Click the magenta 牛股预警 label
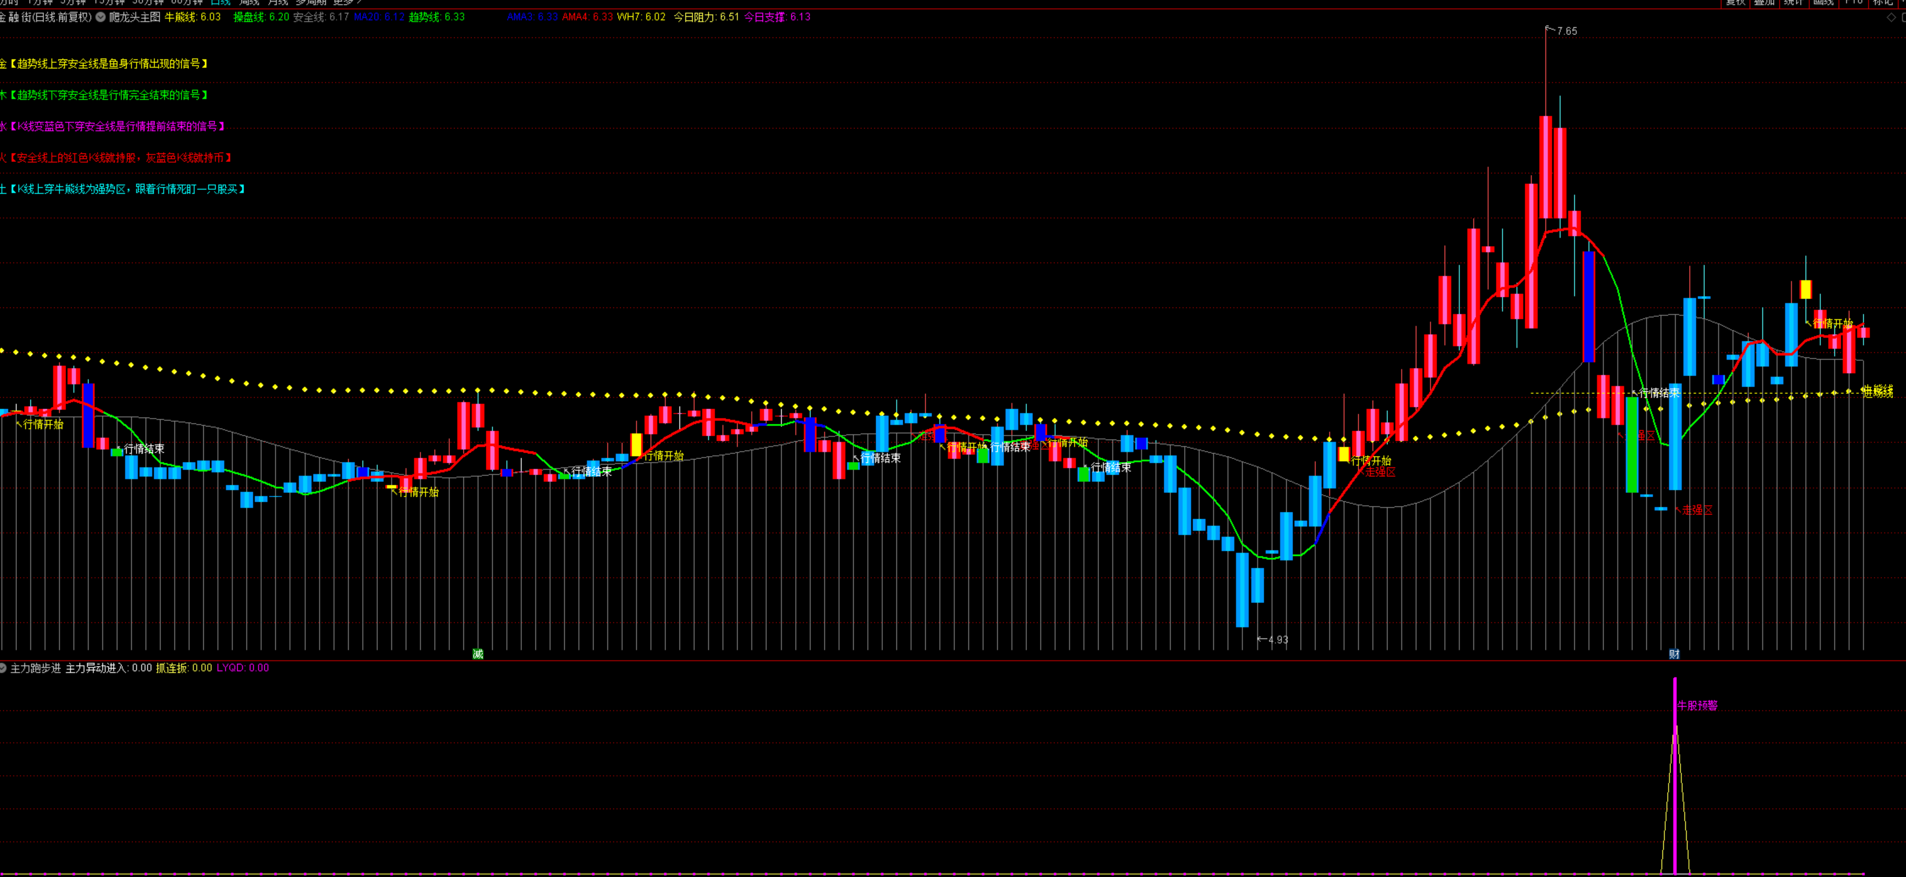 (x=1698, y=705)
